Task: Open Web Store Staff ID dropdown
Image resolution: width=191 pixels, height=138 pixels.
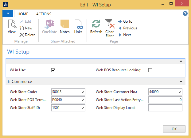Action: (x=83, y=108)
